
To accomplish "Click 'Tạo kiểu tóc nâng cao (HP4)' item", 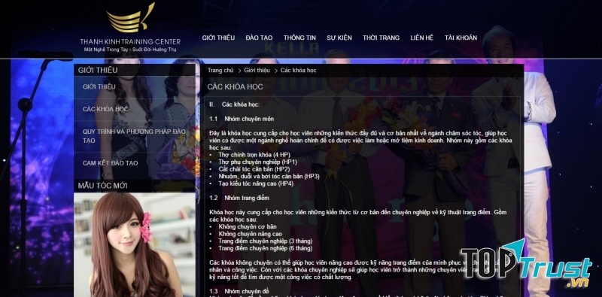I will click(x=256, y=183).
